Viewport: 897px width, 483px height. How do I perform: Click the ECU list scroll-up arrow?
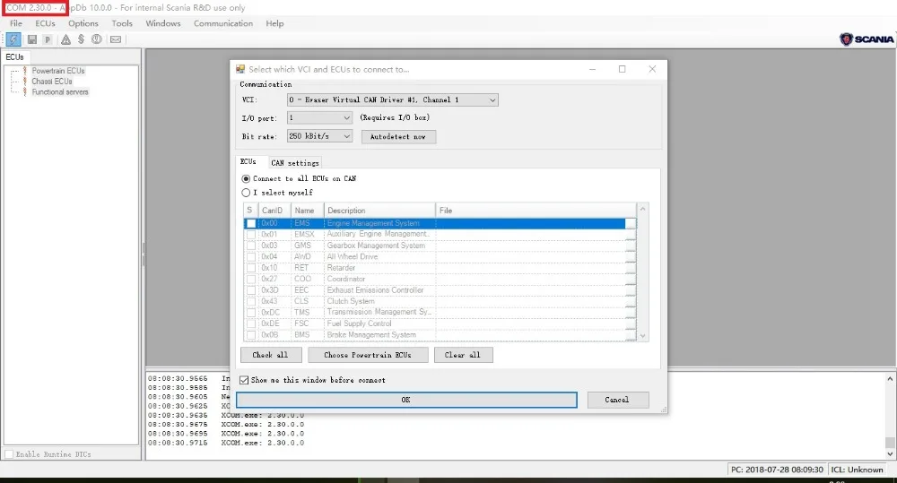coord(643,209)
